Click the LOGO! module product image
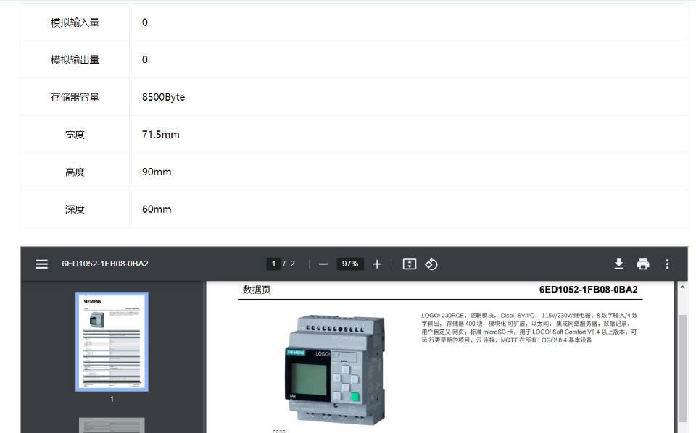This screenshot has width=696, height=433. coord(335,369)
